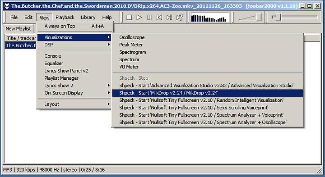The height and width of the screenshot is (177, 325).
Task: Open Playlist Manager
Action: point(74,78)
